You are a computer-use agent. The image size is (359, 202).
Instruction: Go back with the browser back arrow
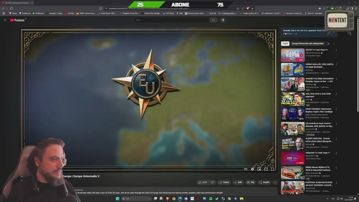3,8
